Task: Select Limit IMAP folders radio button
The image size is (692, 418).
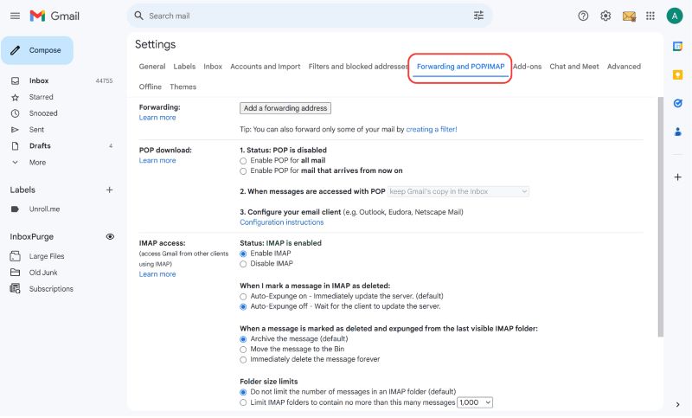Action: 243,402
